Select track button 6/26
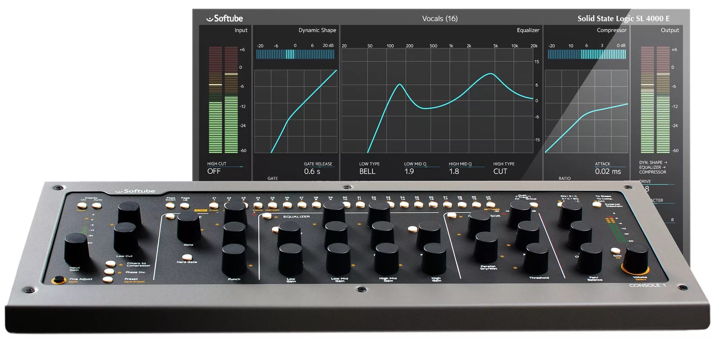714x339 pixels. 287,205
